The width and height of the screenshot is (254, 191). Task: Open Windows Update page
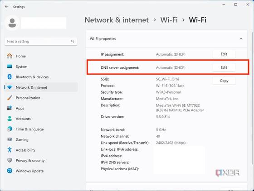point(41,171)
